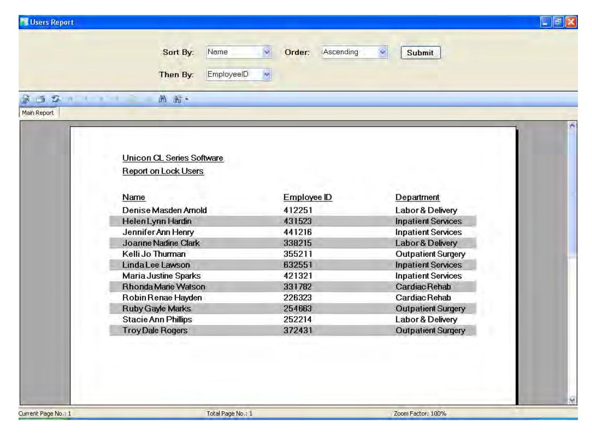Click the scrollbar up arrow of report viewer
Screen dimensions: 592x435
tap(572, 125)
